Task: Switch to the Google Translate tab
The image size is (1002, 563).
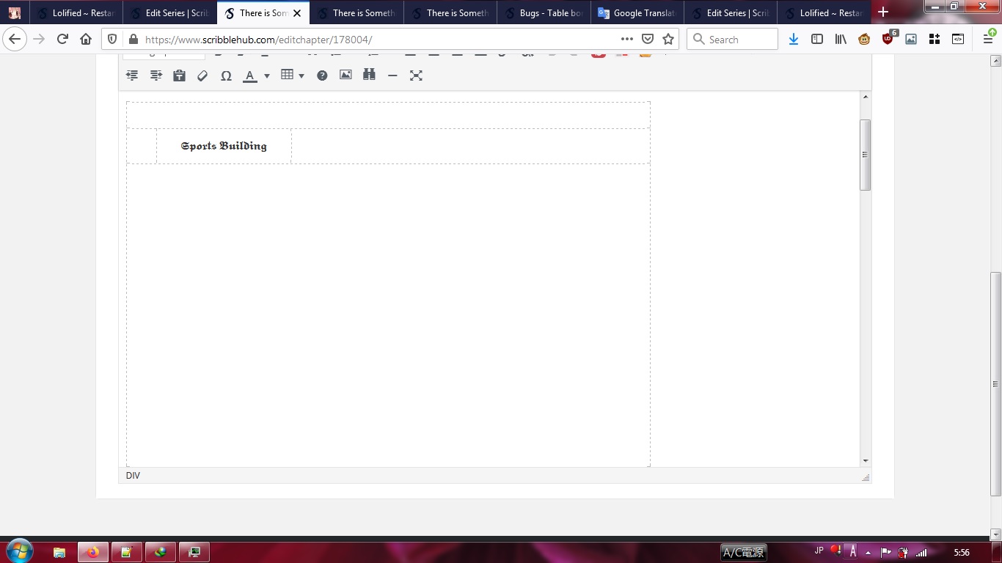Action: click(637, 12)
